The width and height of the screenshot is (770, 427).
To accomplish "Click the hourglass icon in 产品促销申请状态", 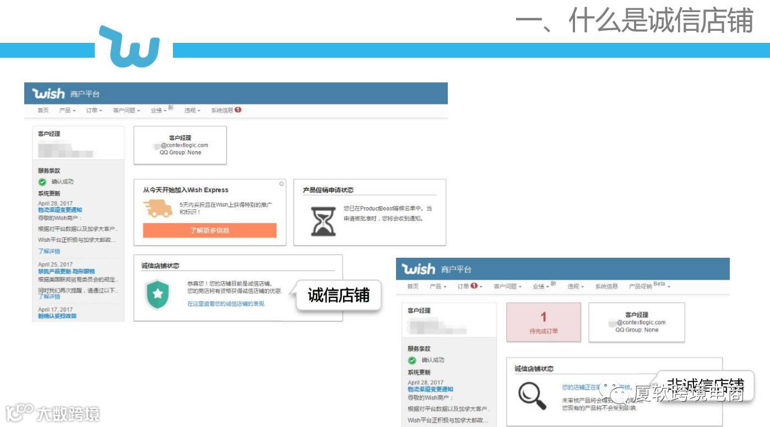I will click(x=324, y=221).
